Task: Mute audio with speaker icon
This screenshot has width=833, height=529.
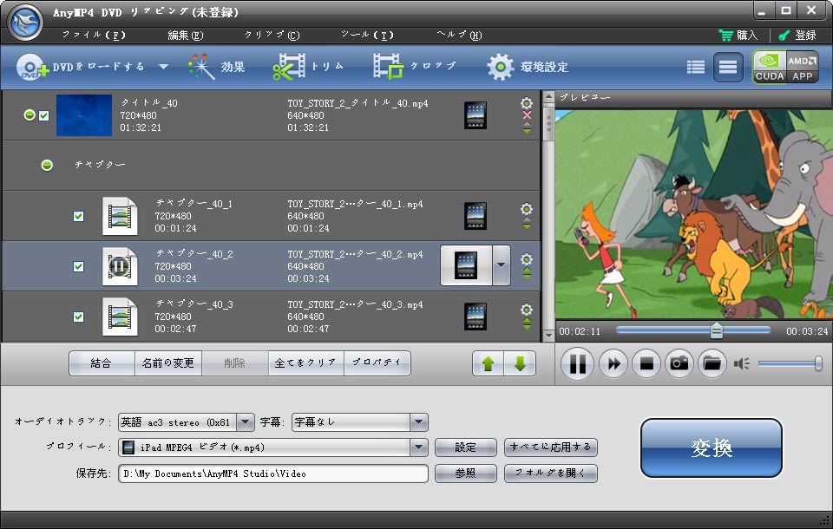Action: [x=742, y=363]
